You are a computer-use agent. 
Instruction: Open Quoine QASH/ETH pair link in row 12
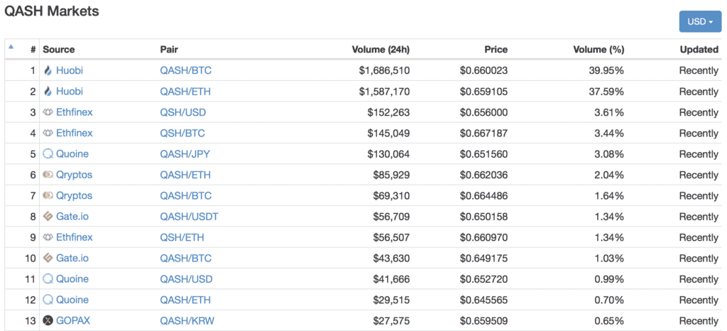tap(185, 300)
